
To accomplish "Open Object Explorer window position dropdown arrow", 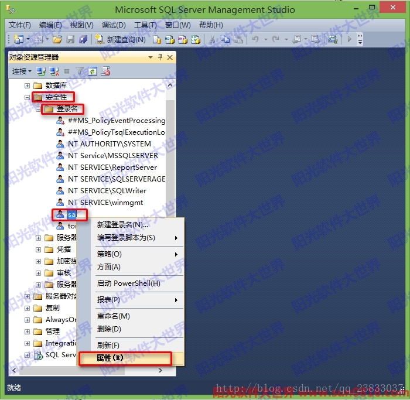I will [151, 57].
